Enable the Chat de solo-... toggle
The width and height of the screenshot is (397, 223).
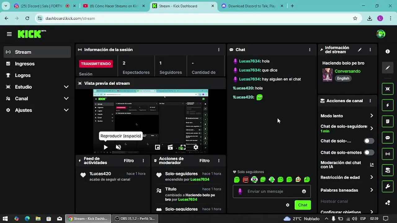click(369, 141)
